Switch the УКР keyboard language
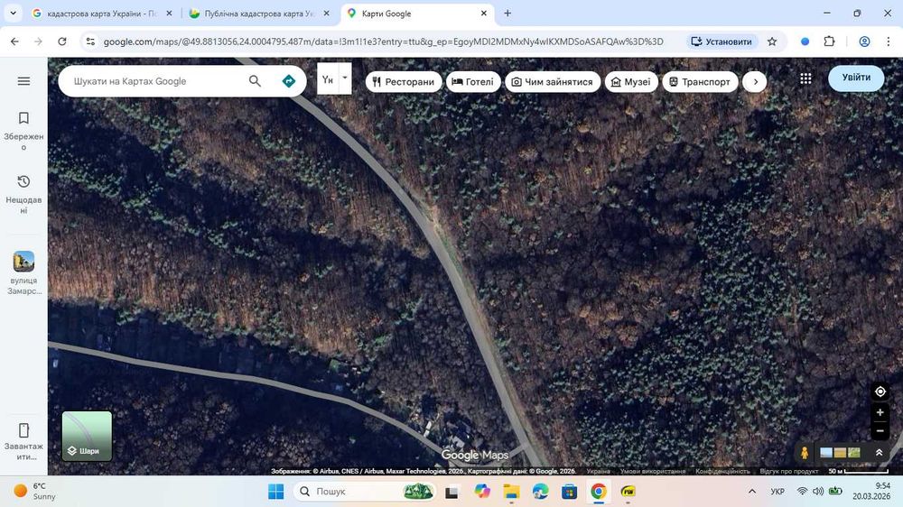The height and width of the screenshot is (507, 903). coord(777,492)
